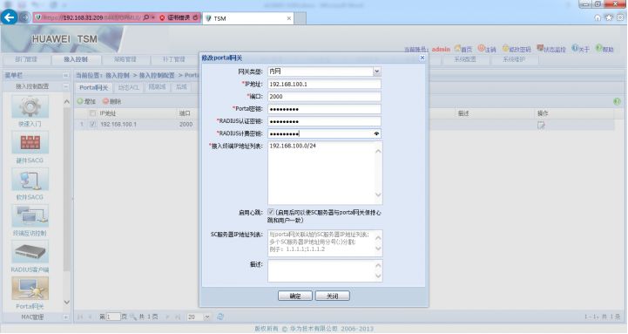Screen dimensions: 628x334
Task: Click the 接入终端IP地址列表 text area
Action: [x=325, y=173]
